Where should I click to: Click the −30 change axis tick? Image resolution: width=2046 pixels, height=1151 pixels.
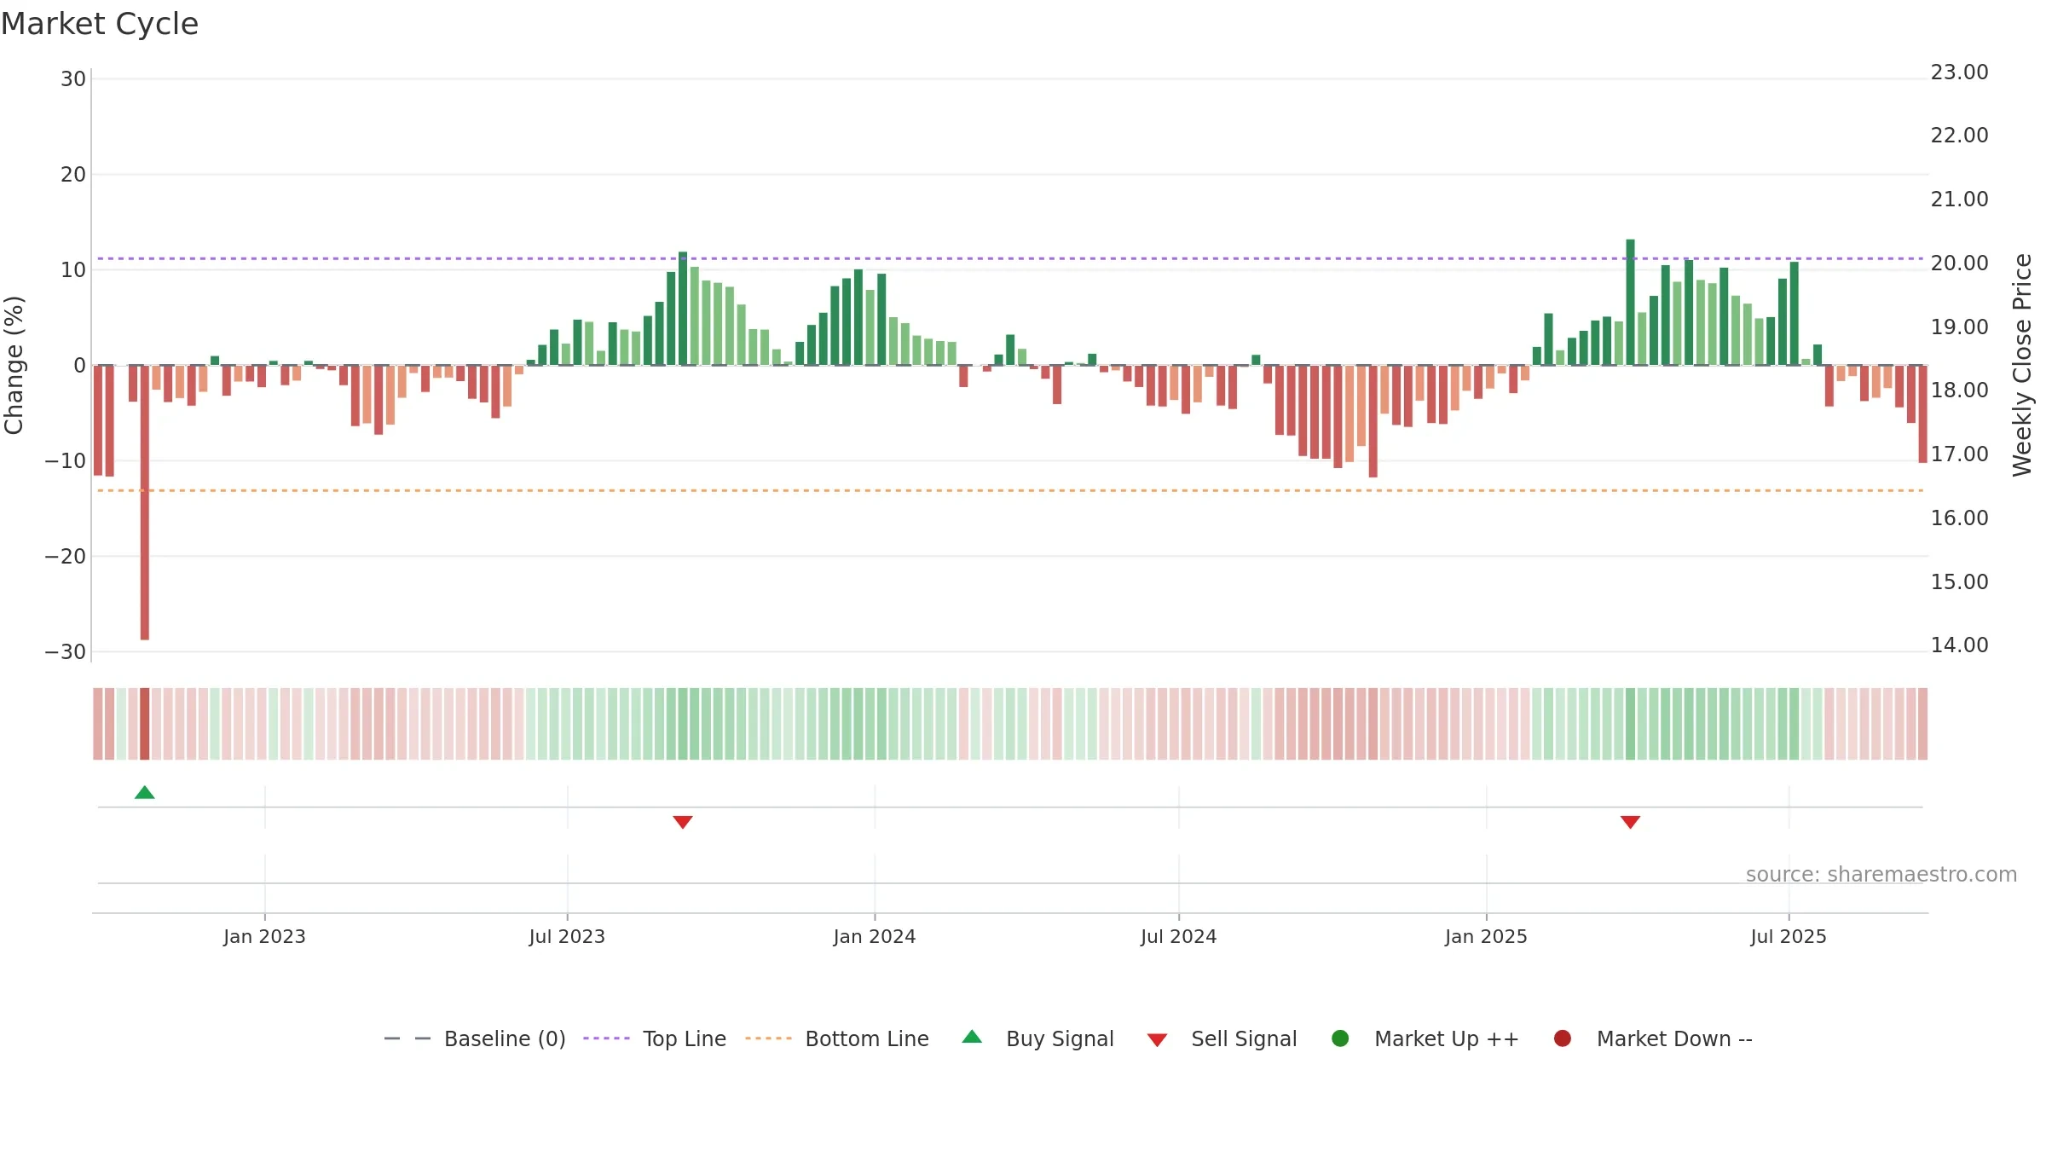(66, 652)
